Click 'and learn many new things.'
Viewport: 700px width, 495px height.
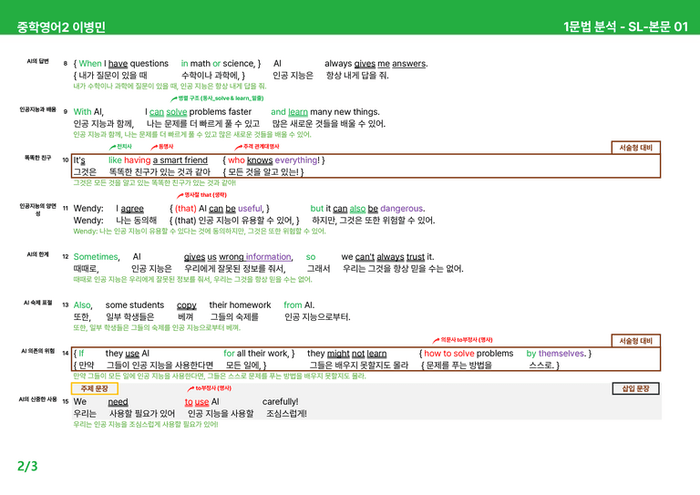pyautogui.click(x=325, y=111)
